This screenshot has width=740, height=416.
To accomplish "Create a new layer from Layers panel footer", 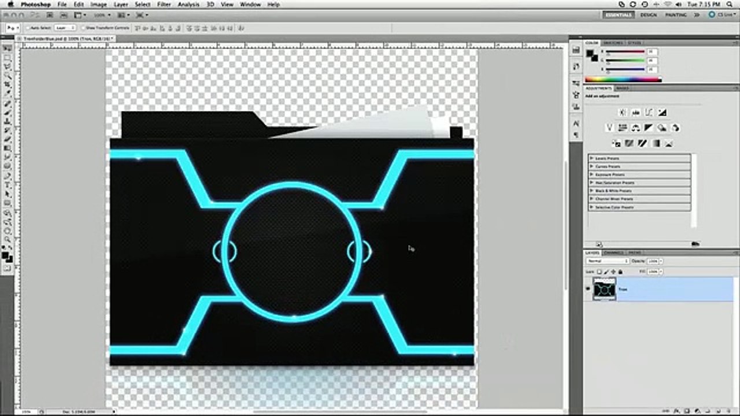I will pyautogui.click(x=719, y=411).
